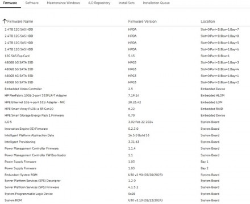Select the iLO 5 firmware row
250x204 pixels.
(x=125, y=122)
